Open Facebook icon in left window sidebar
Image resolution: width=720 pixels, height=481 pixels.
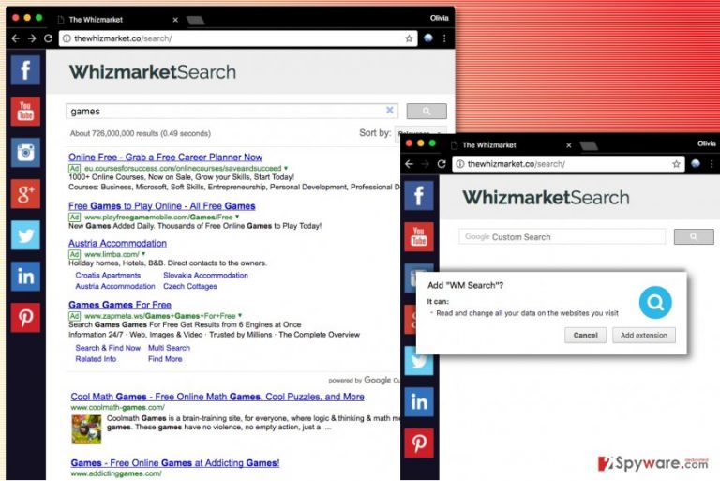25,69
